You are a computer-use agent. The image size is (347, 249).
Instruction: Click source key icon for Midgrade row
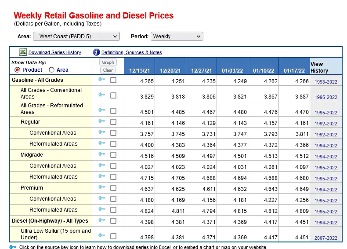pyautogui.click(x=102, y=154)
